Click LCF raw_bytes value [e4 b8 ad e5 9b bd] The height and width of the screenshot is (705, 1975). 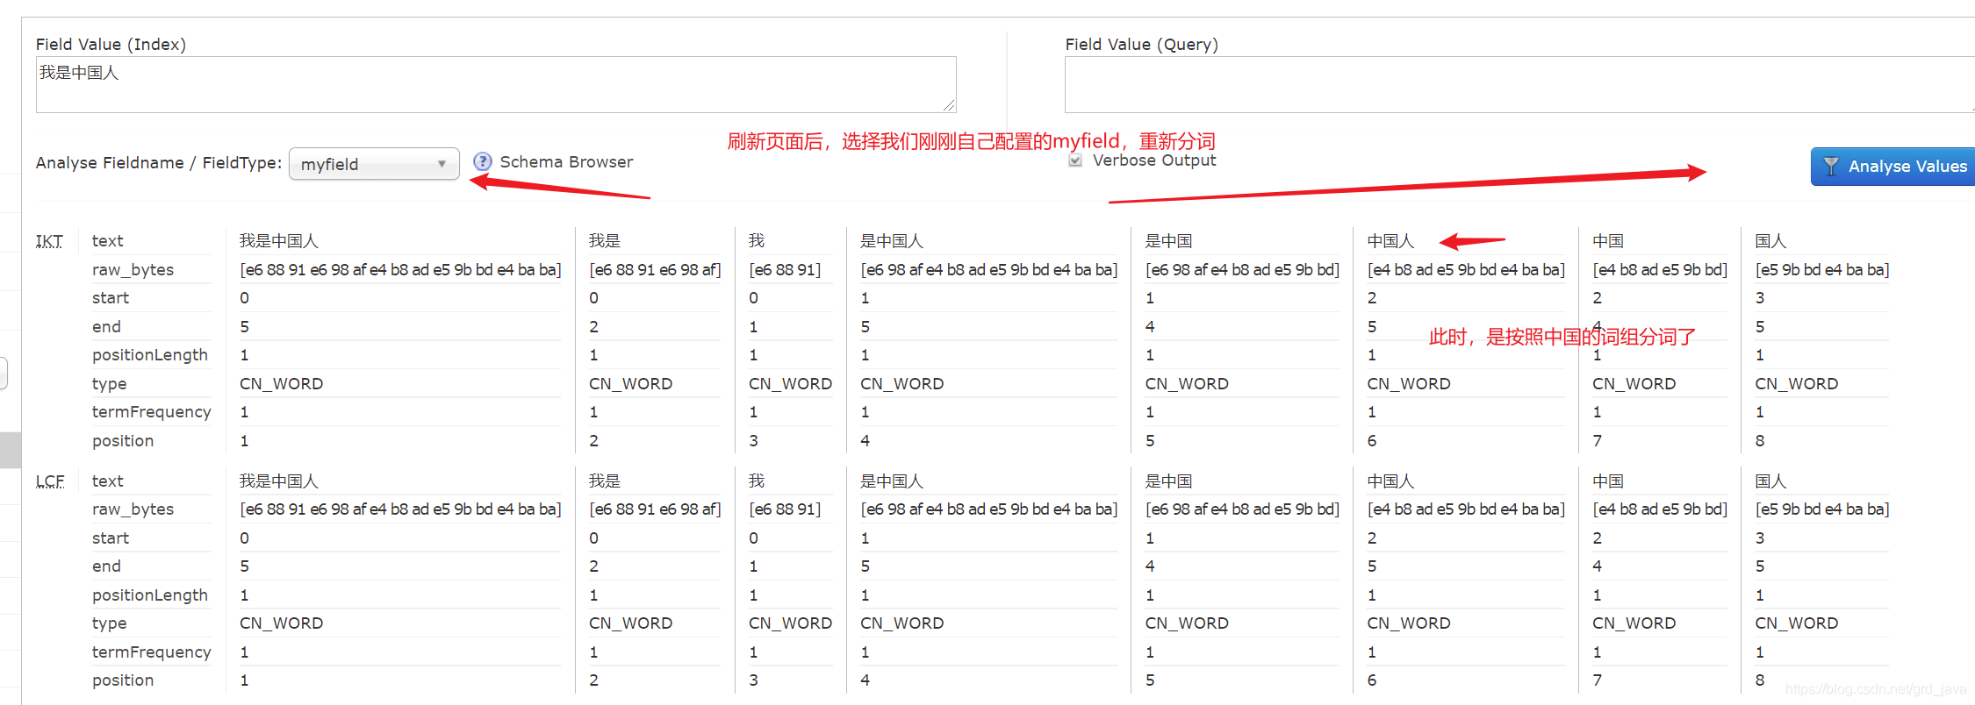pyautogui.click(x=1660, y=509)
